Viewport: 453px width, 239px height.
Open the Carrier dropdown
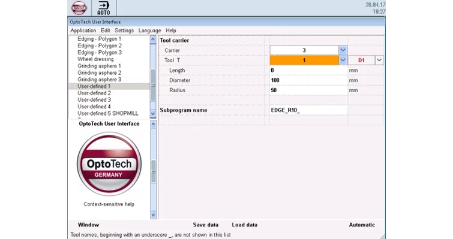(x=343, y=50)
